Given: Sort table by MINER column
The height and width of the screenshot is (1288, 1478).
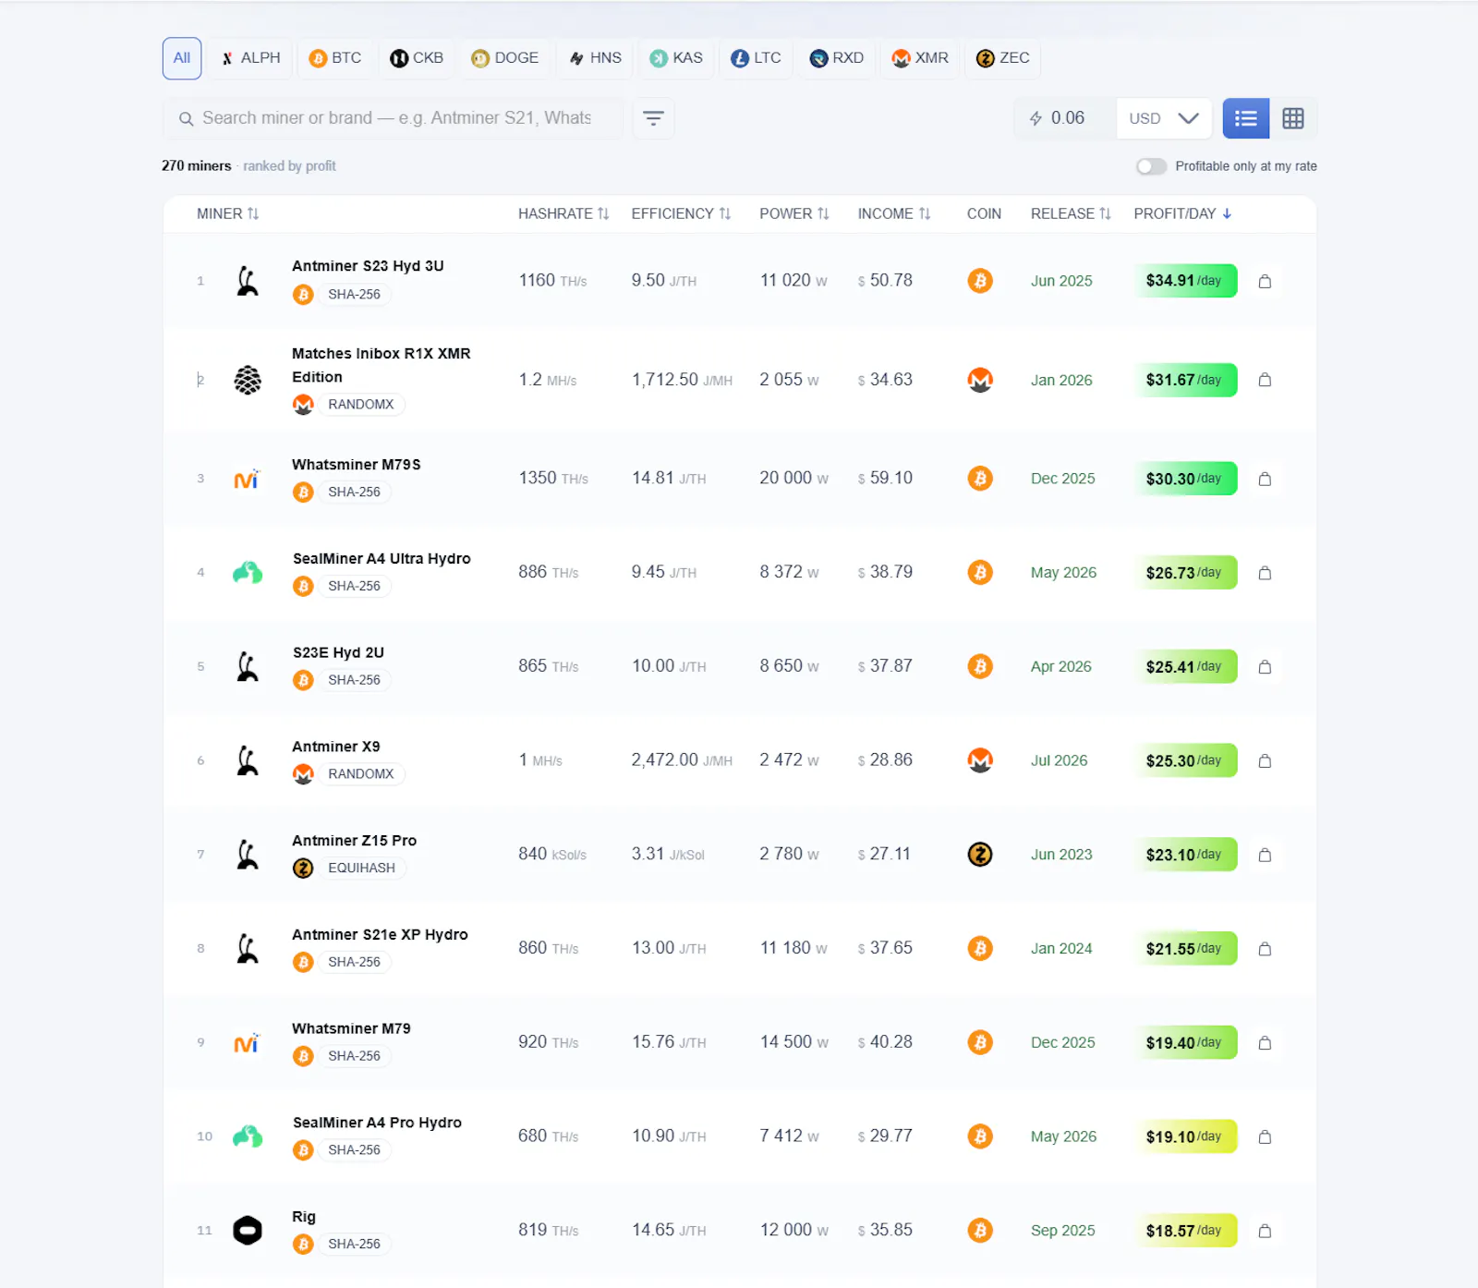Looking at the screenshot, I should [x=227, y=213].
